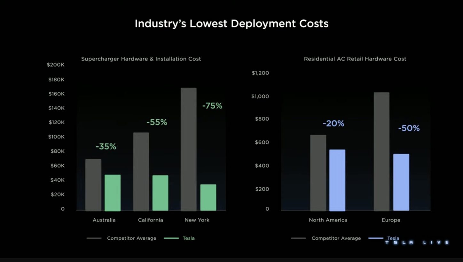The image size is (463, 262).
Task: Click the gray competitor bar for North America
Action: [318, 173]
